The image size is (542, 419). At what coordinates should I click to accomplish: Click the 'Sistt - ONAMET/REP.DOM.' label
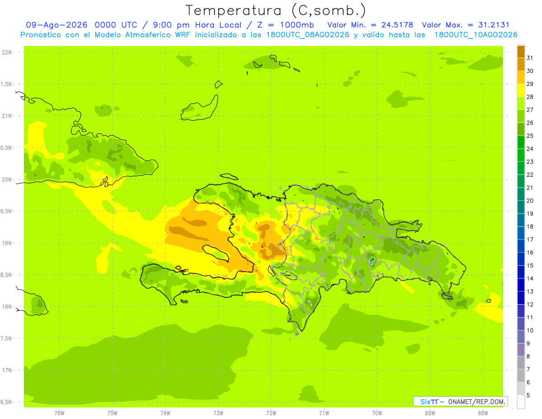click(460, 401)
